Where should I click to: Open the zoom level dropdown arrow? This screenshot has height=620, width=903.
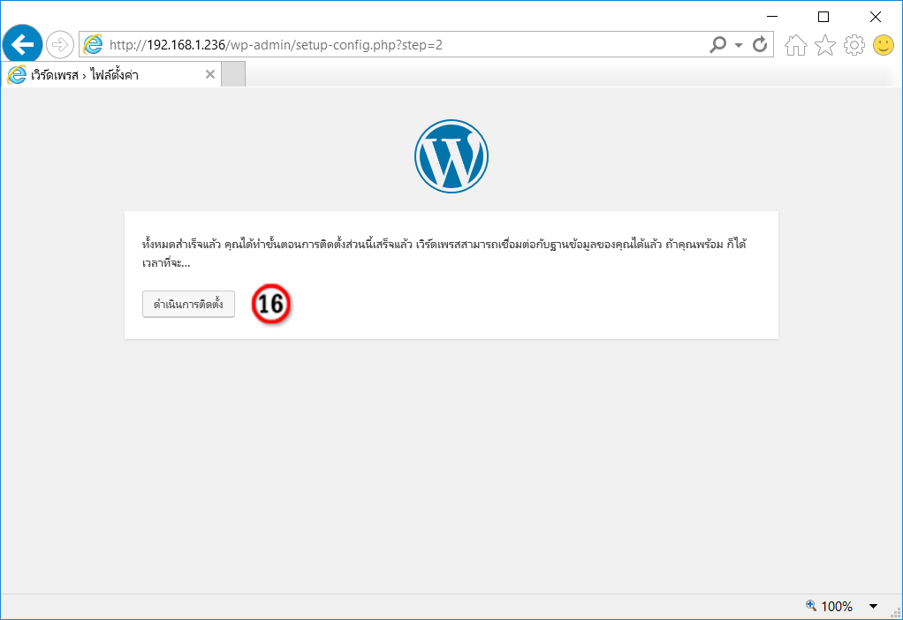(x=873, y=606)
